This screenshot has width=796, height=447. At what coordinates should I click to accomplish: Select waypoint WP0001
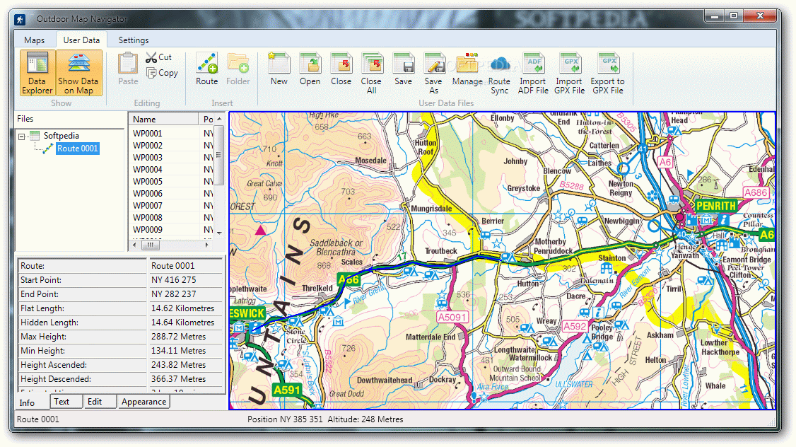148,133
